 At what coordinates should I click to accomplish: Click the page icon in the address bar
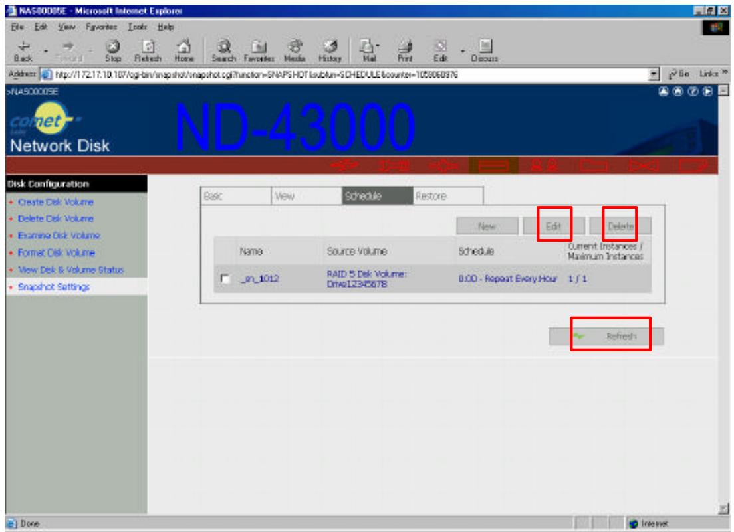click(46, 74)
